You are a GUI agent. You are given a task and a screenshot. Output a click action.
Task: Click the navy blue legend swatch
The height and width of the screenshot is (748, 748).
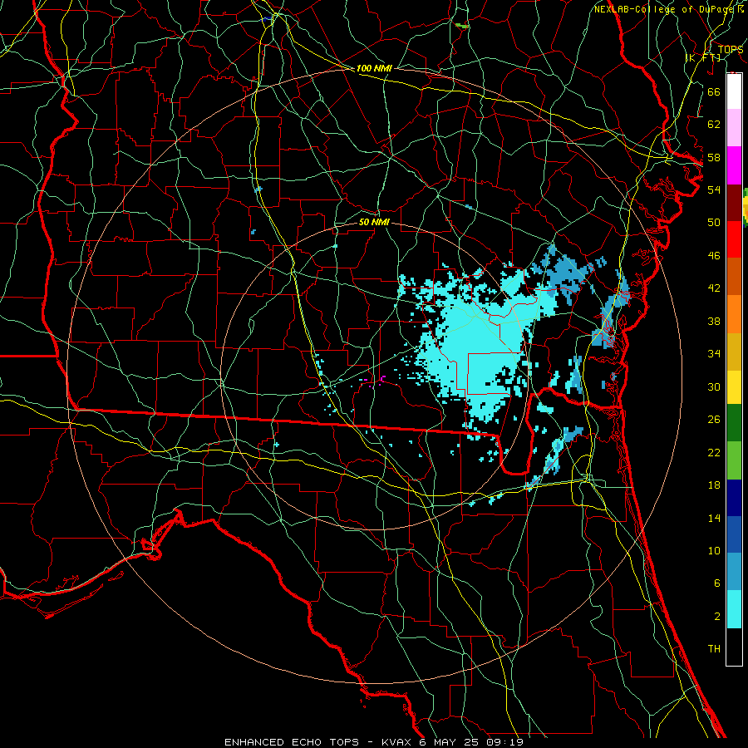[734, 498]
